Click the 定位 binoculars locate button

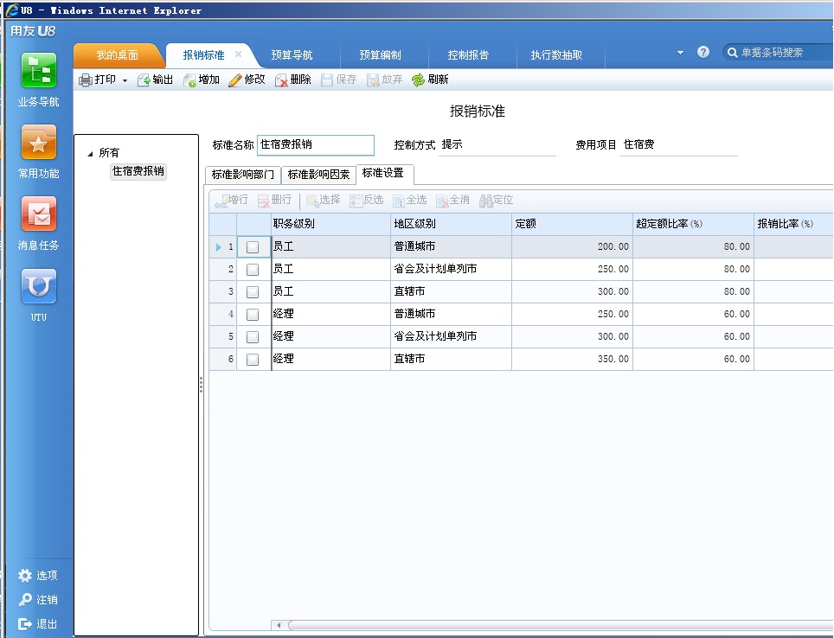click(497, 200)
